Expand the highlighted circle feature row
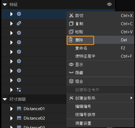The image size is (135, 128). pyautogui.click(x=11, y=14)
